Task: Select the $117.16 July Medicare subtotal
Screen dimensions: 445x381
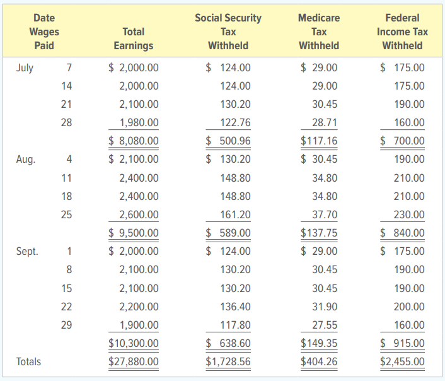Action: 319,141
